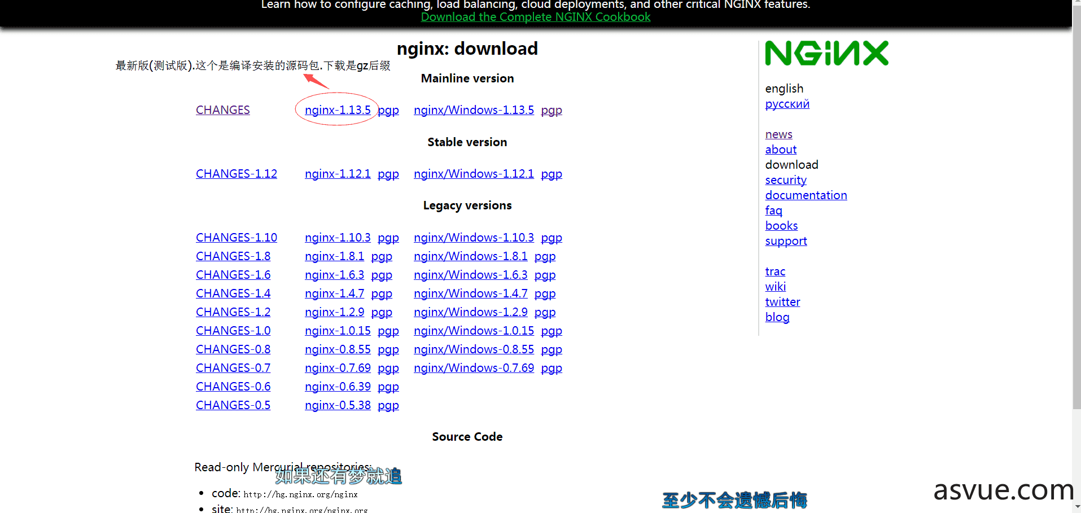Viewport: 1081px width, 513px height.
Task: Open CHANGES-1.4 link
Action: click(x=233, y=293)
